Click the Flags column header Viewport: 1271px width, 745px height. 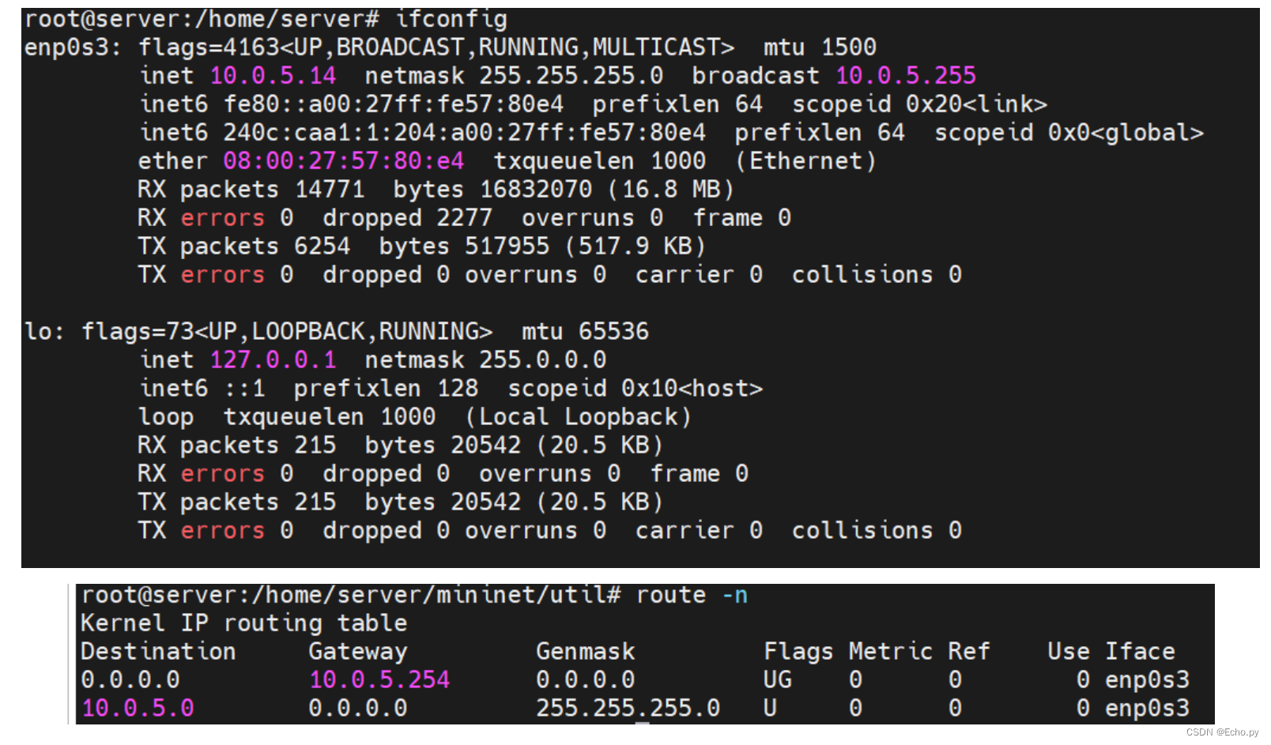point(798,652)
